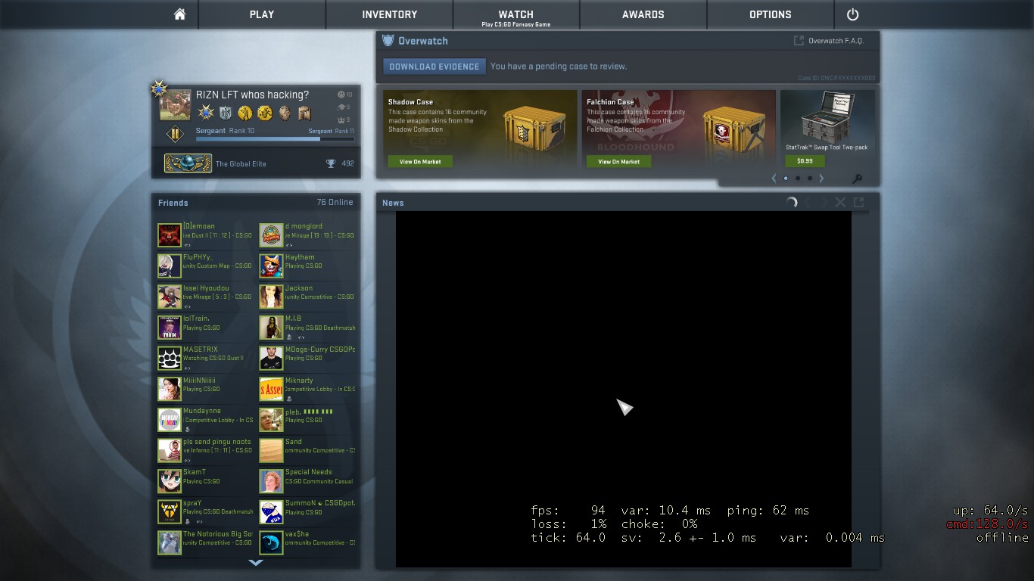Open the WATCH menu
Screen dimensions: 1034x581
(x=516, y=14)
